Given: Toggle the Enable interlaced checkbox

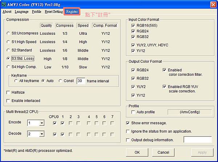Looking at the screenshot, I should click(x=8, y=100).
